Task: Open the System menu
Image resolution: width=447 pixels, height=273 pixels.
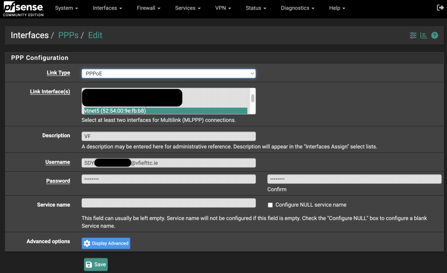Action: (66, 8)
